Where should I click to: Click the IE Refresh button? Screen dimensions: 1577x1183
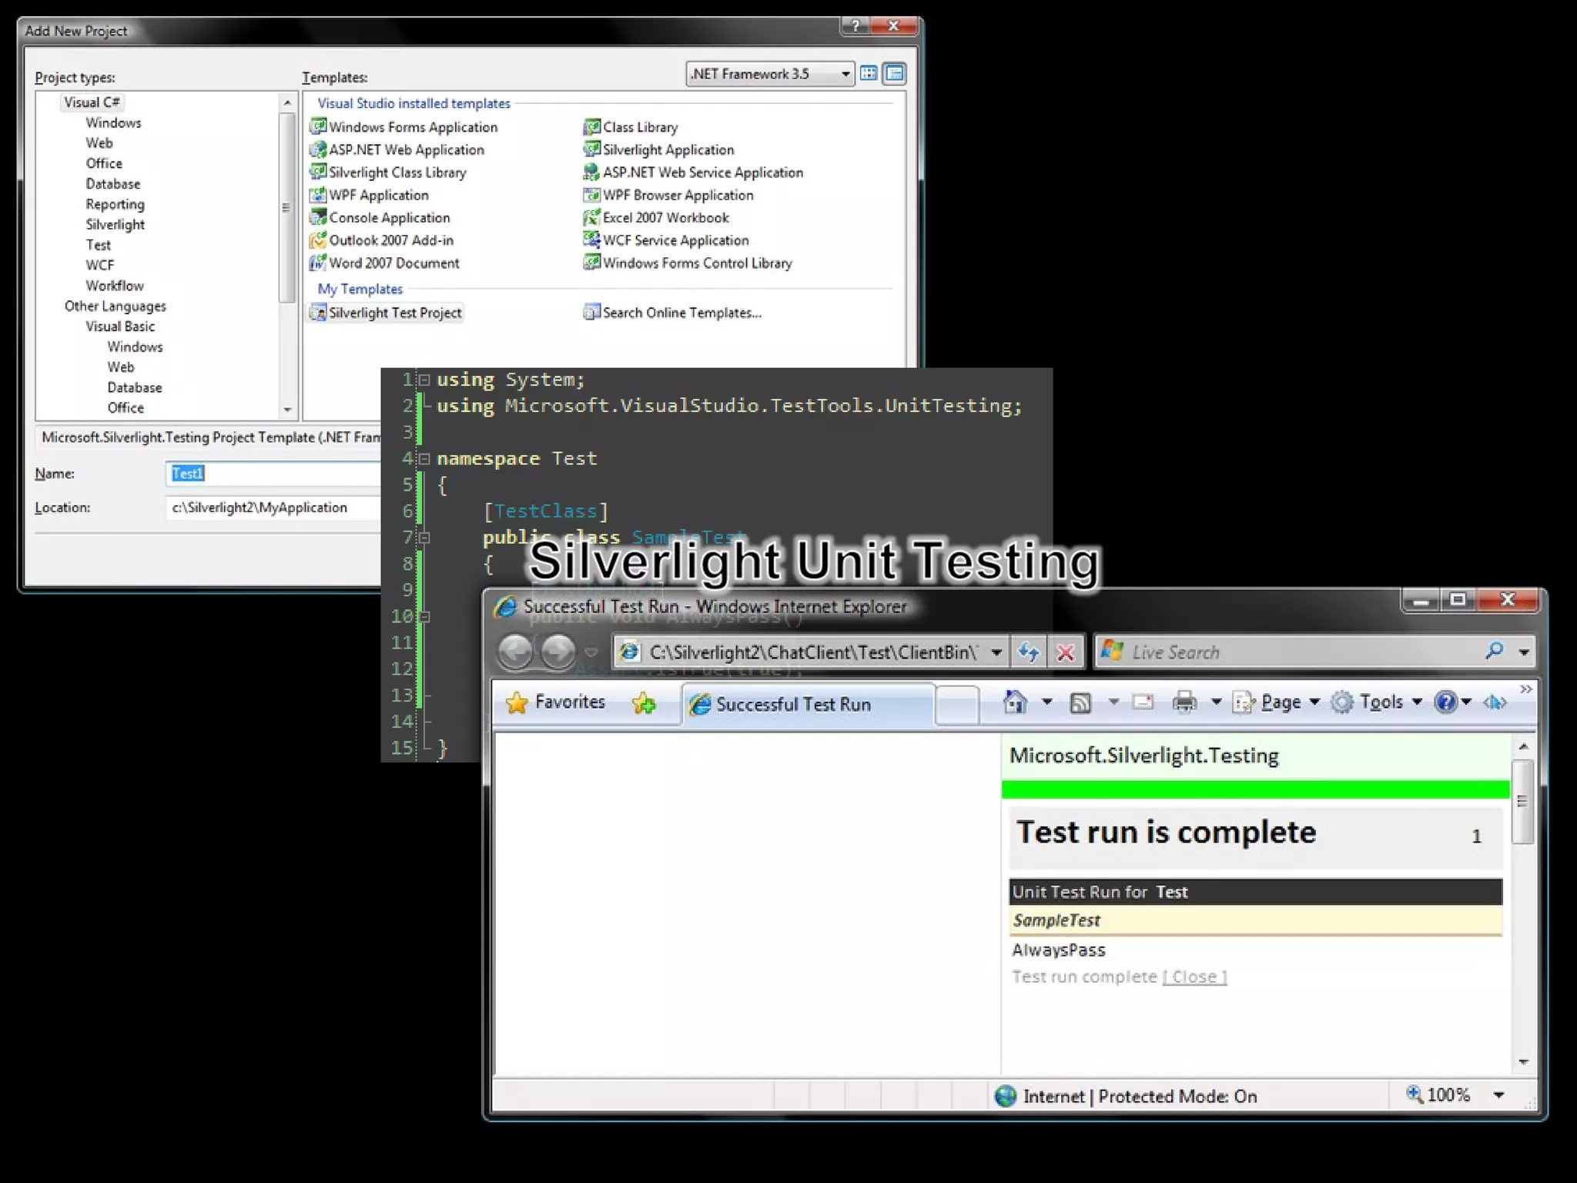[x=1029, y=652]
